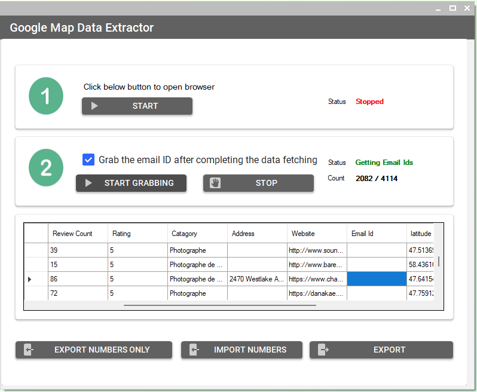
Task: Select the Rating cell in the 86 reviews row
Action: coord(137,279)
